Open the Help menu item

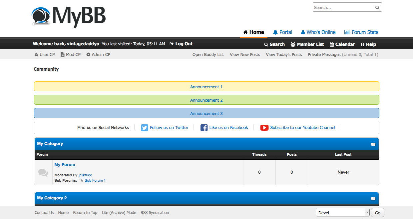click(x=368, y=44)
